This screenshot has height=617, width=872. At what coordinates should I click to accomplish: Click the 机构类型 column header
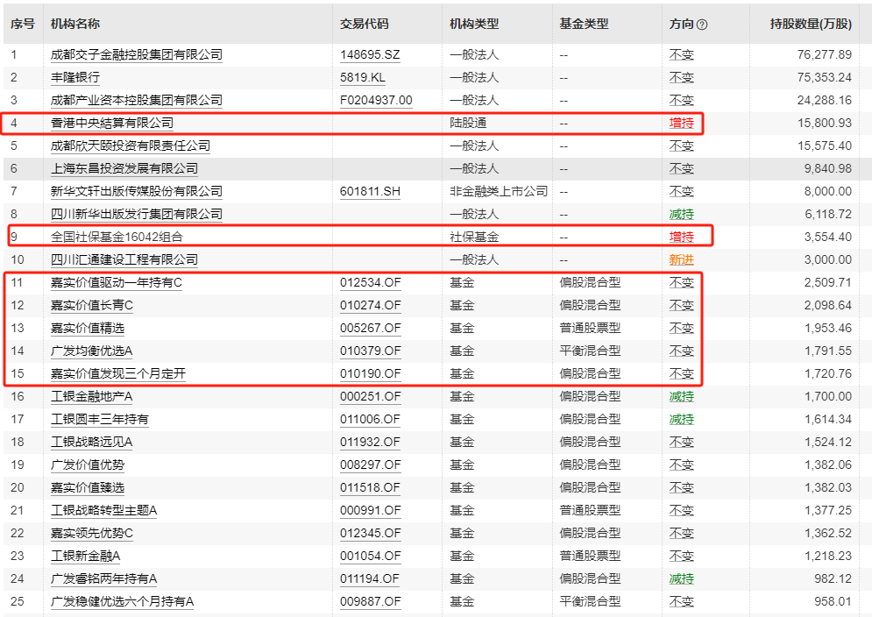(474, 24)
